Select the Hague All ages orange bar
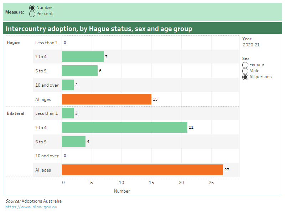 (107, 99)
